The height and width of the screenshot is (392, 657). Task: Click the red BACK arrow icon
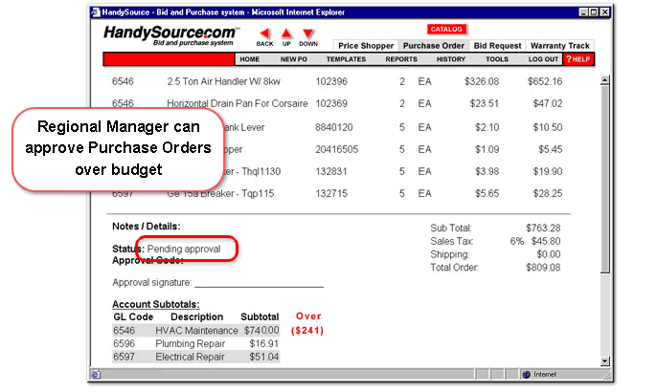pyautogui.click(x=264, y=33)
